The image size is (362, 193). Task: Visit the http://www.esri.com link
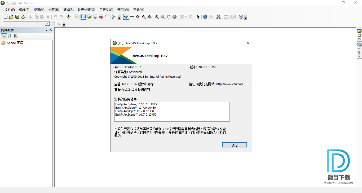tap(229, 84)
